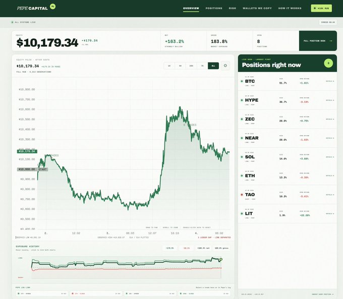Click the All Systems Live status dot

click(x=12, y=22)
